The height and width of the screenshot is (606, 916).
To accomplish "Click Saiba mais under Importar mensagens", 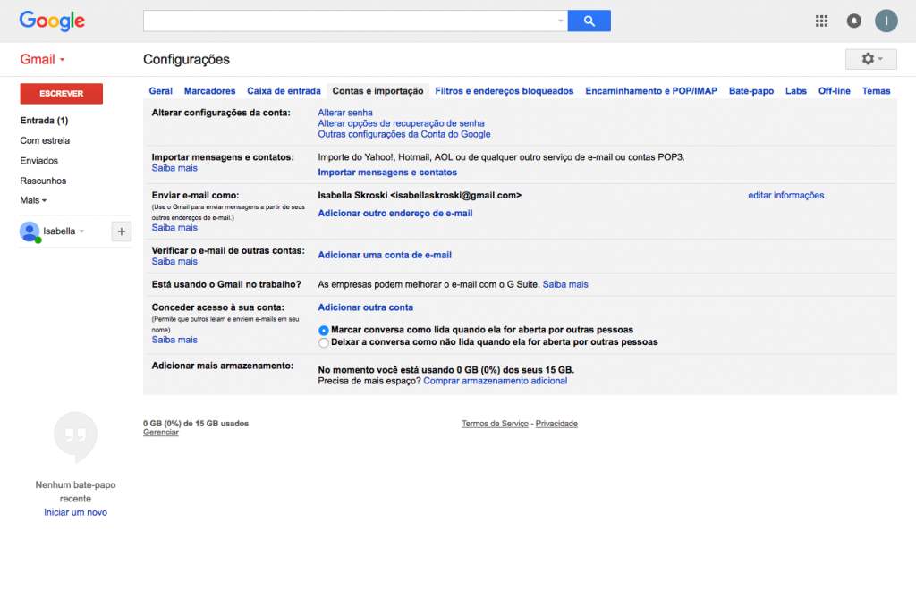I will (x=174, y=168).
